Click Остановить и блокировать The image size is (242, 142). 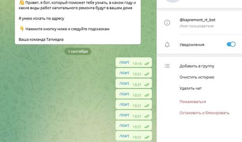[x=205, y=113]
